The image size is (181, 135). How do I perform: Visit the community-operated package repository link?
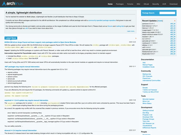click(102, 20)
